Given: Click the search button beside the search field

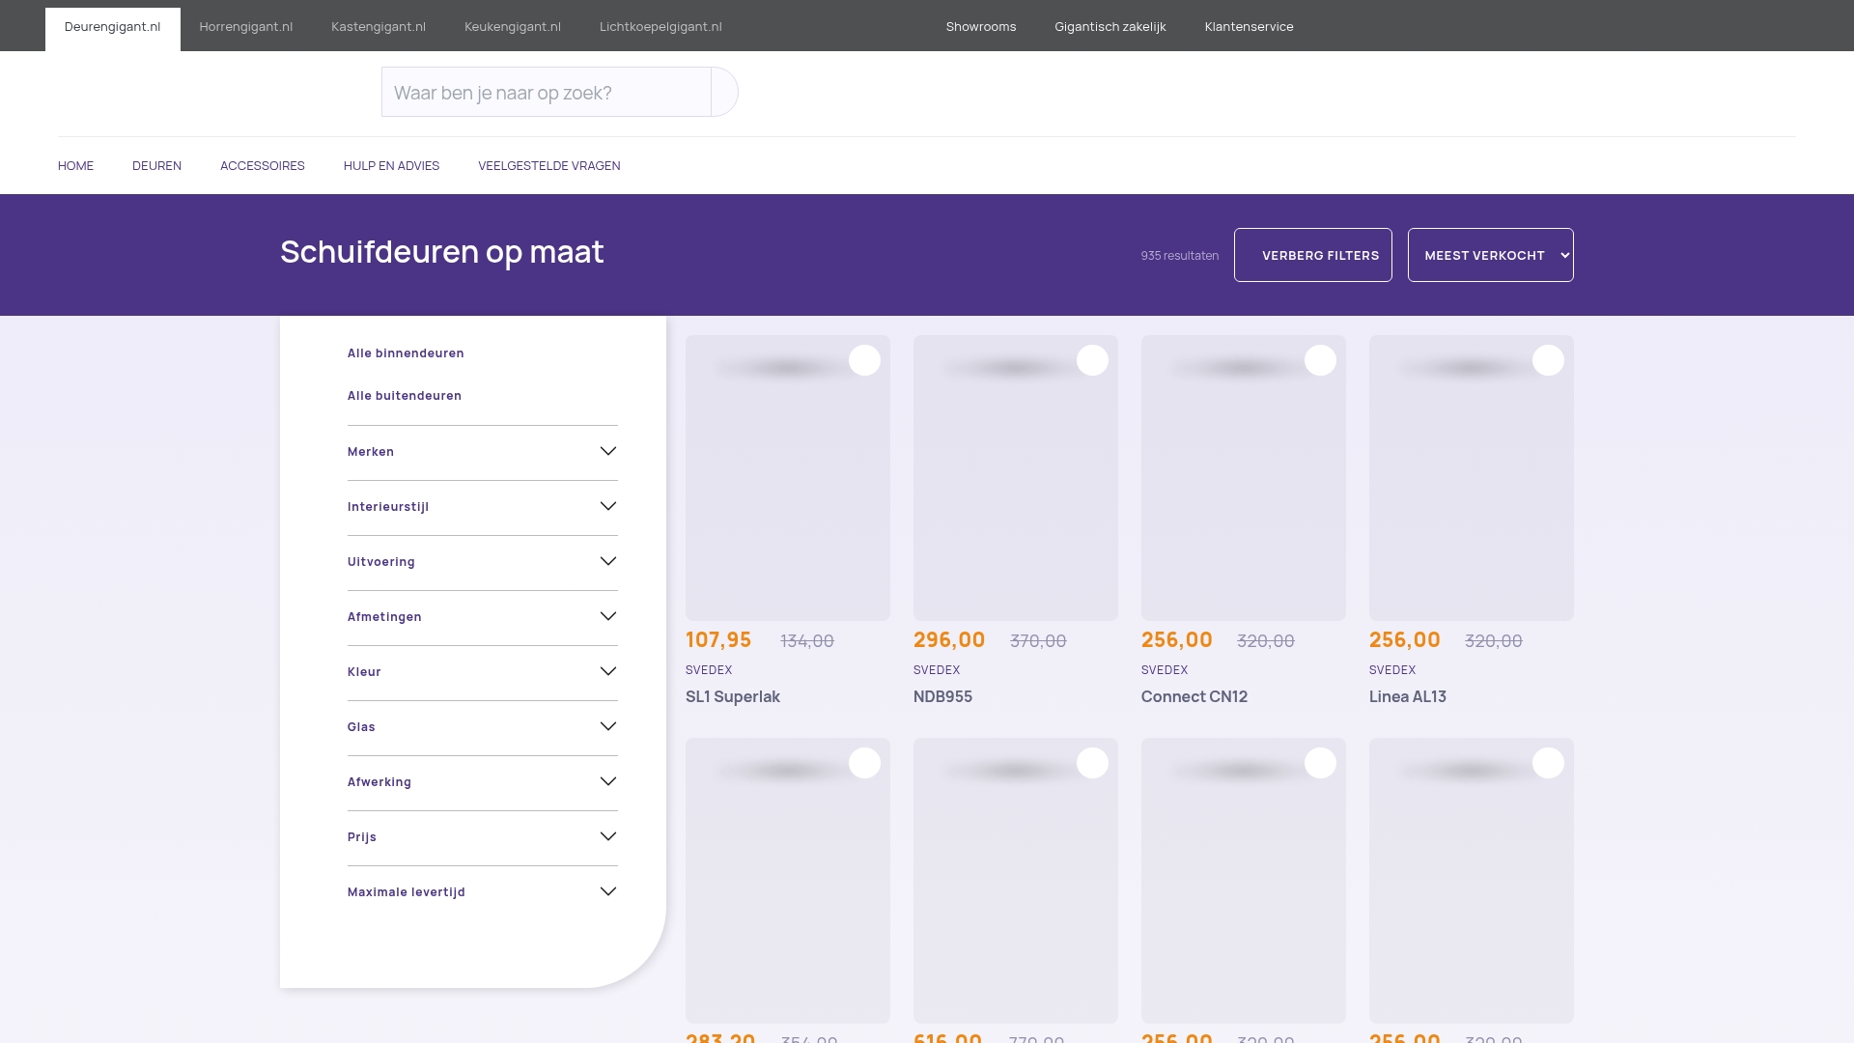Looking at the screenshot, I should click(724, 92).
